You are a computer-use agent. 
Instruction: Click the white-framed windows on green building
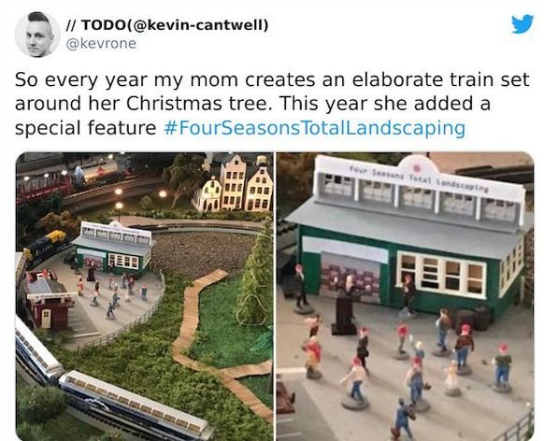441,274
